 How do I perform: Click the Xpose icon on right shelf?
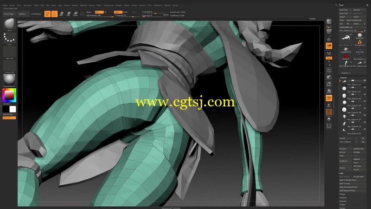pyautogui.click(x=329, y=126)
